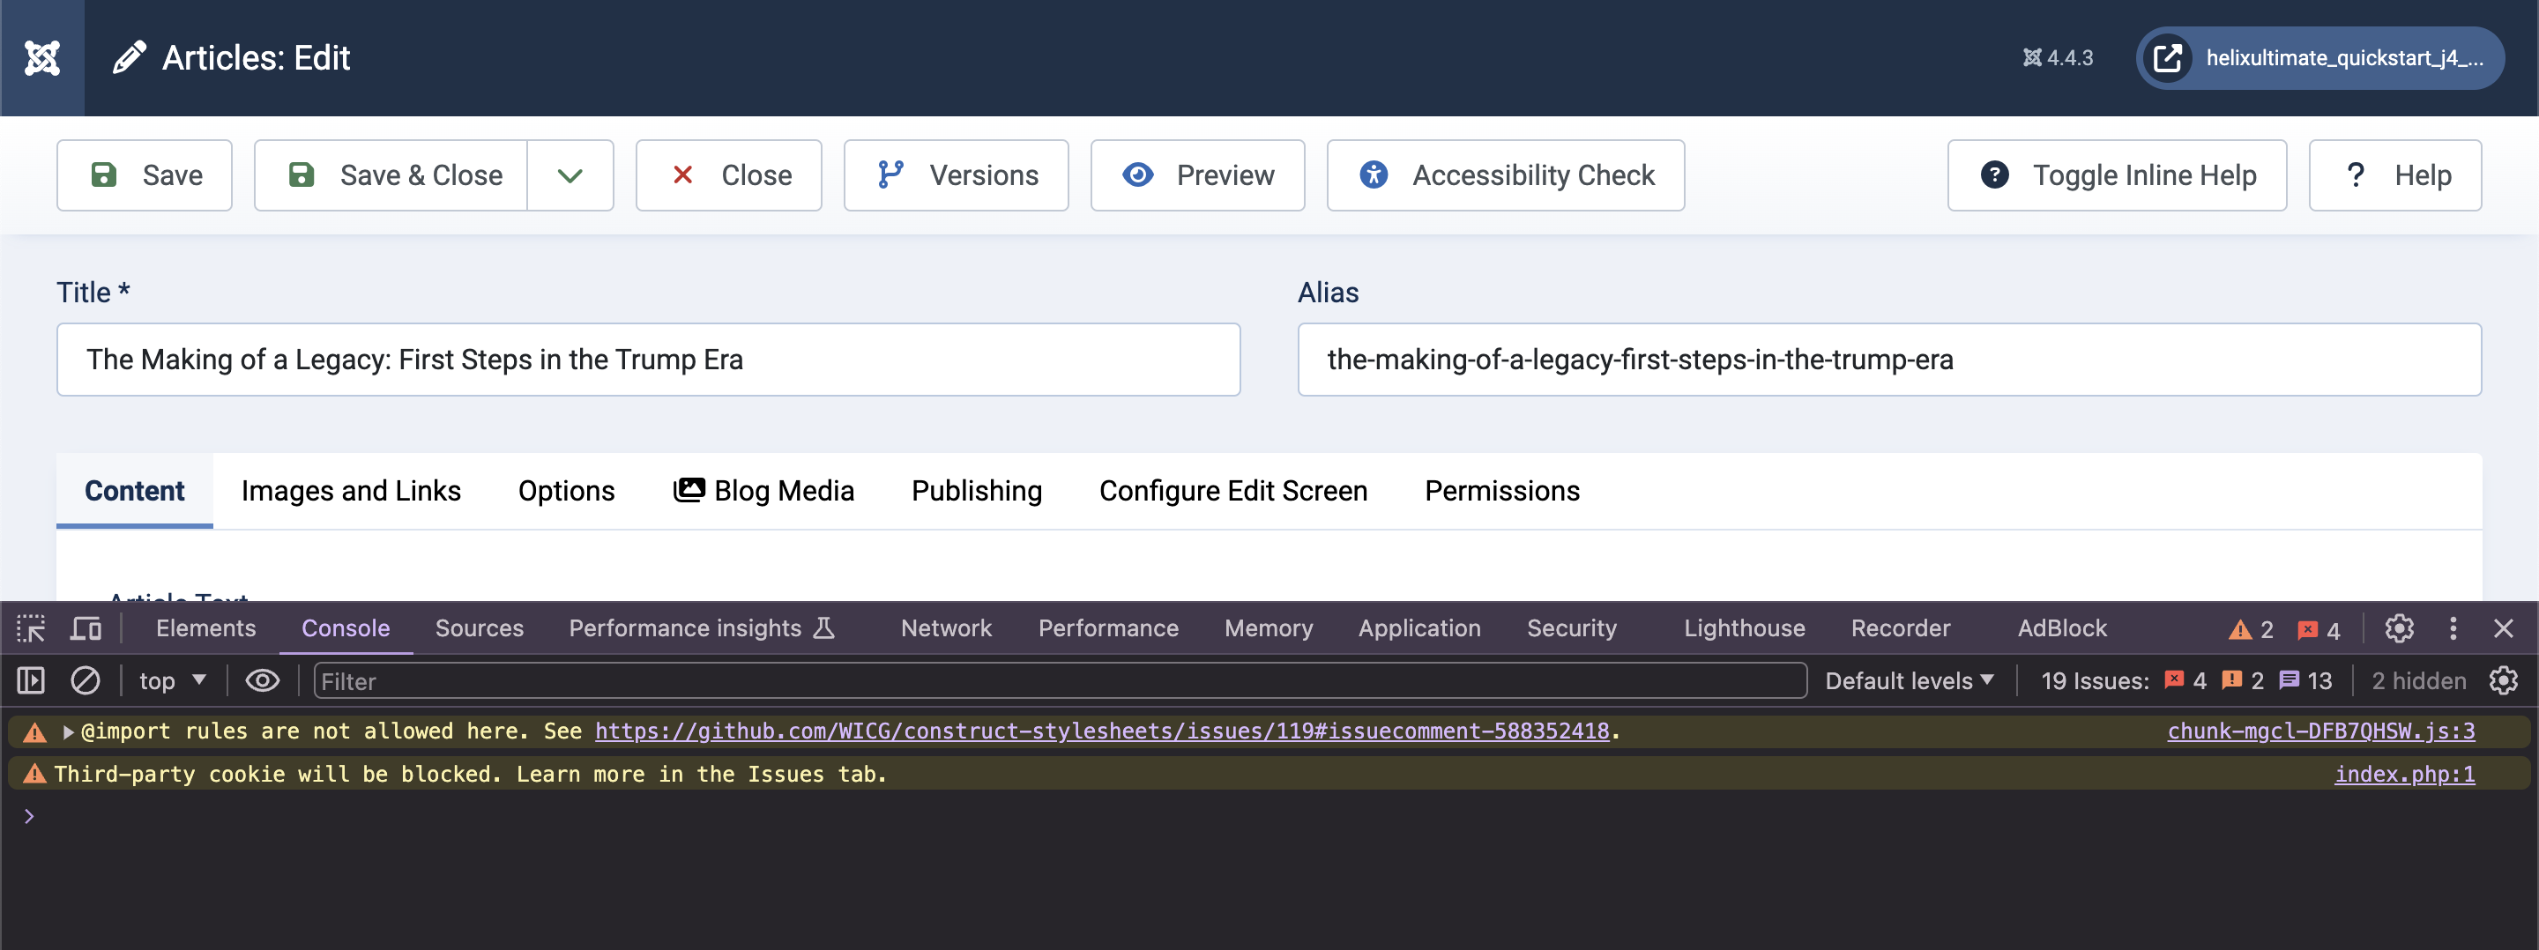Open the helixultimate site preview link
Screen dimensions: 2539x950
click(2319, 58)
